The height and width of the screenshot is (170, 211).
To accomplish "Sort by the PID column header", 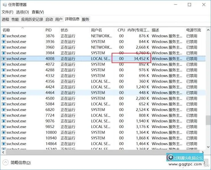I will coord(51,30).
